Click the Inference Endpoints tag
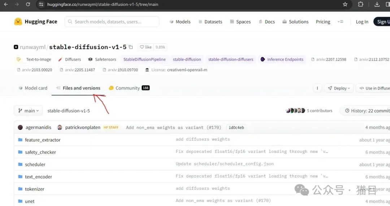The image size is (390, 206). tap(282, 60)
